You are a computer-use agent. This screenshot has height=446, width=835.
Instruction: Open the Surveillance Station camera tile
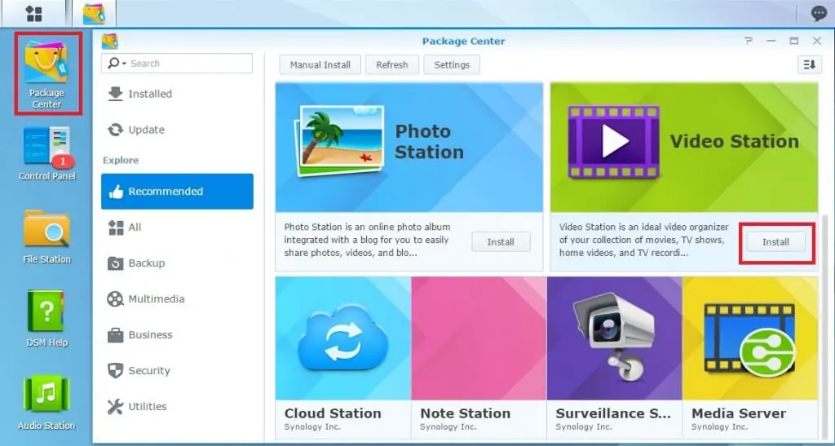click(x=615, y=357)
